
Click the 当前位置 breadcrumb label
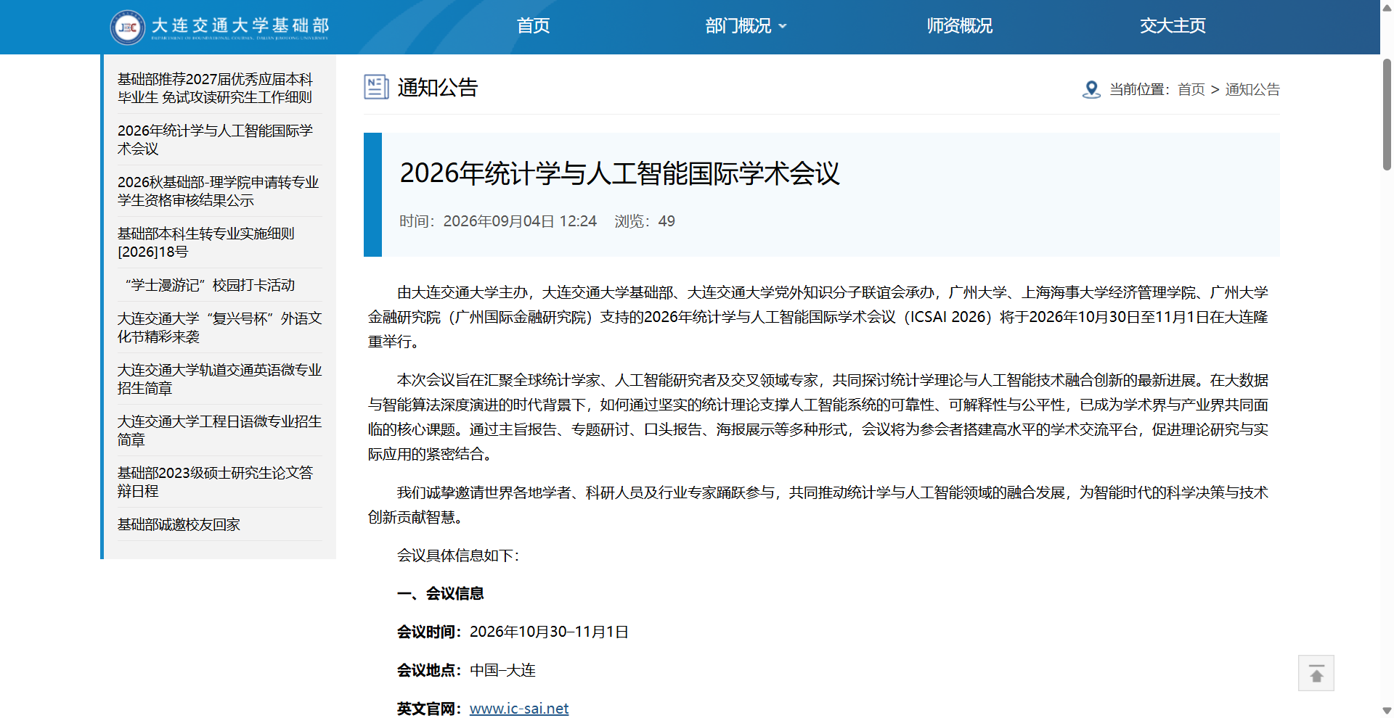(x=1139, y=89)
